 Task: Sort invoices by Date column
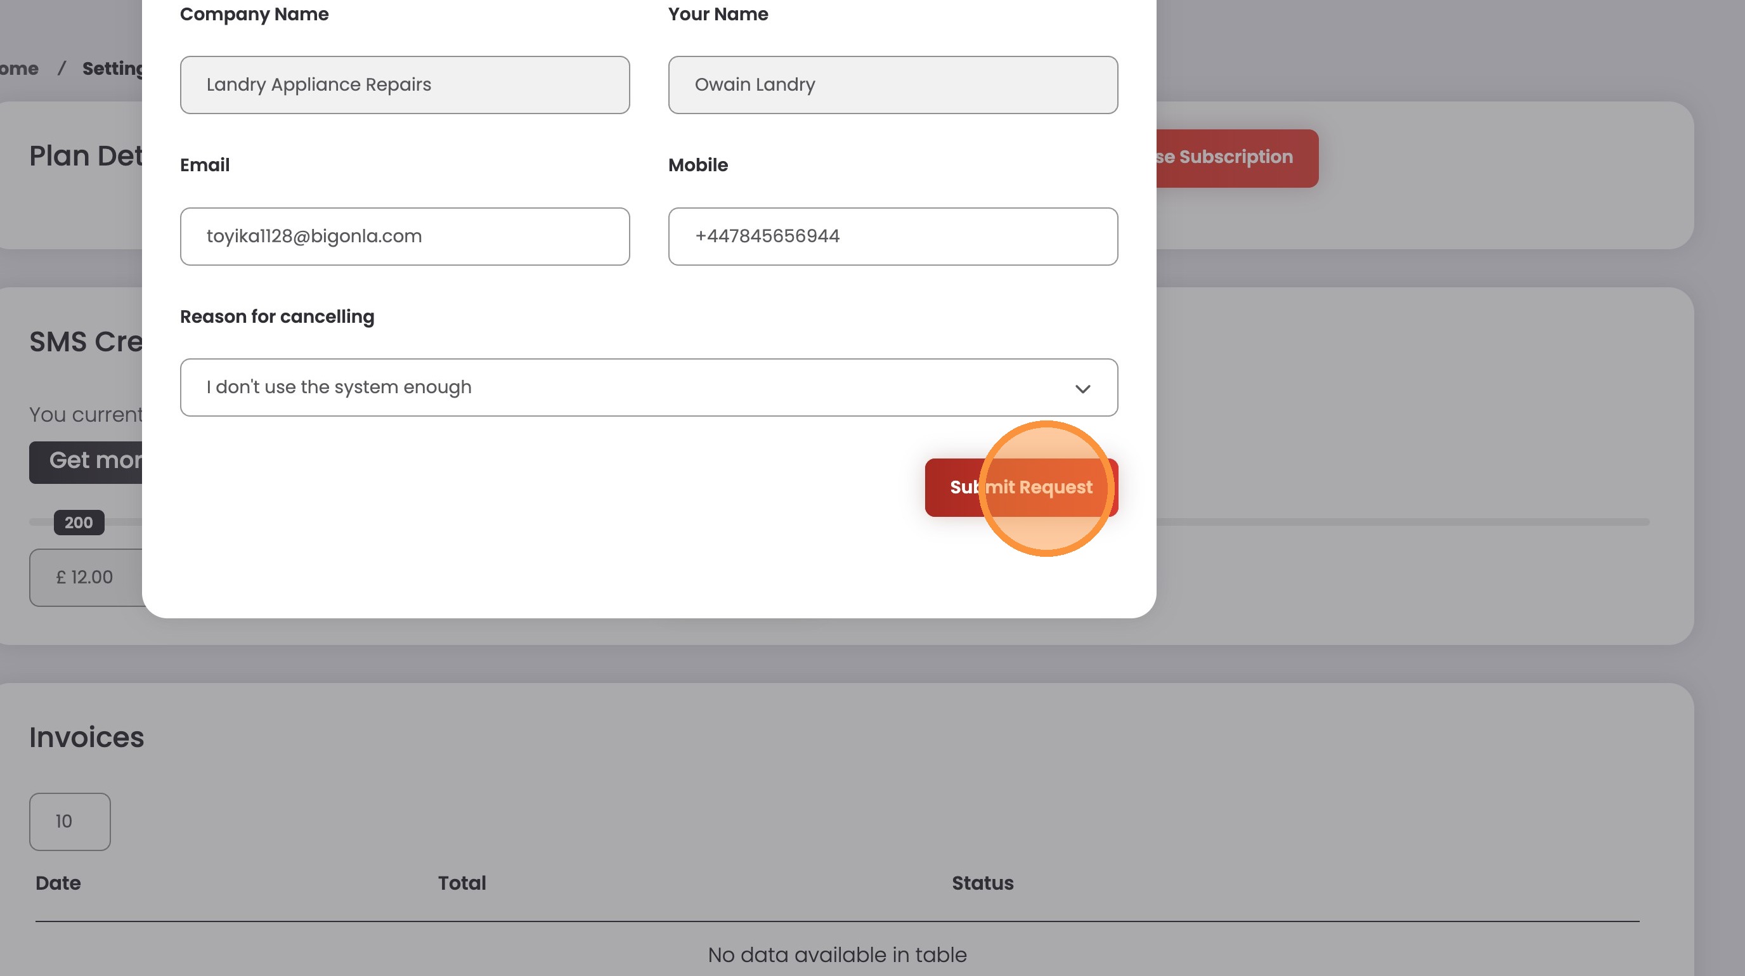[x=58, y=883]
